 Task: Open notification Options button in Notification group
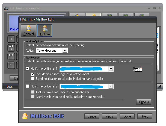coord(144,102)
